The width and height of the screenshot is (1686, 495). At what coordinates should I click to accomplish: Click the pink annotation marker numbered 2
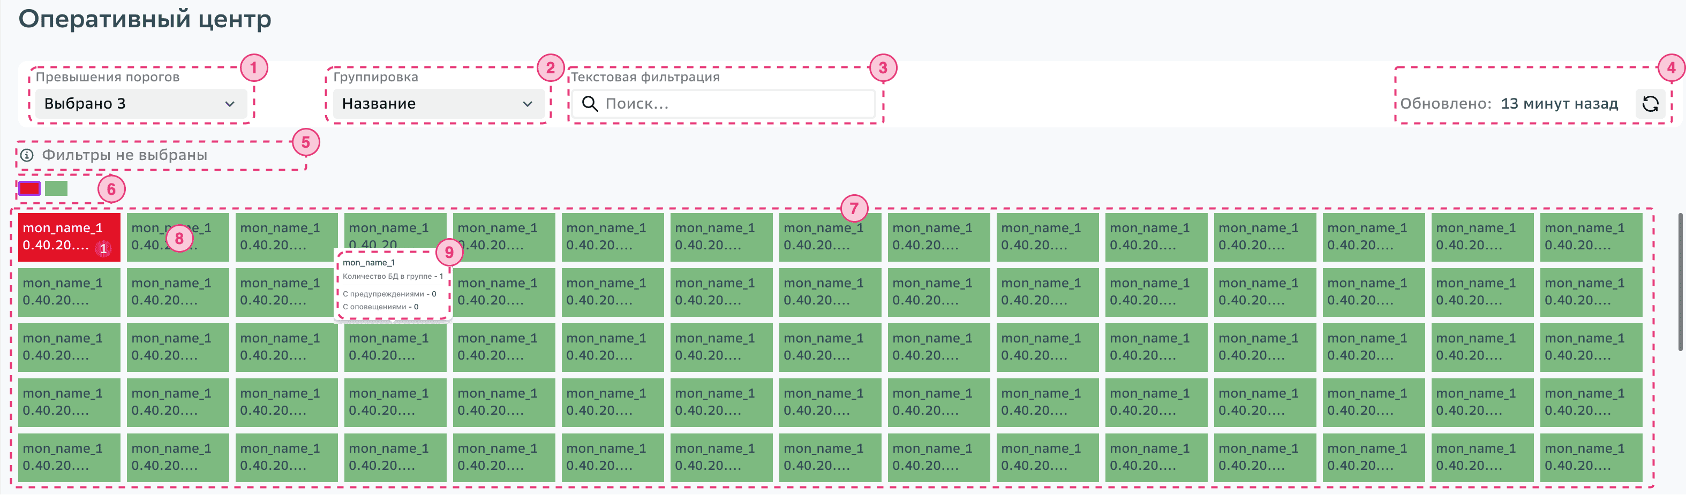coord(550,68)
